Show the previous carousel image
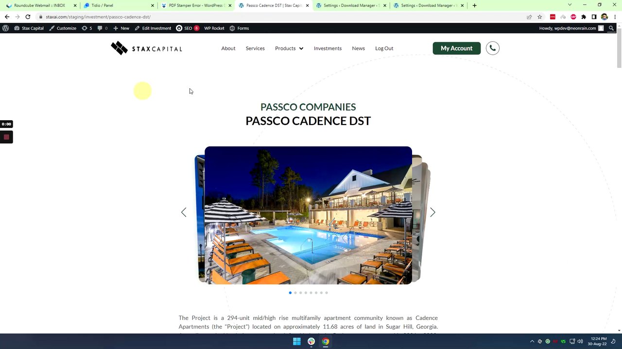This screenshot has height=349, width=622. coord(184,212)
